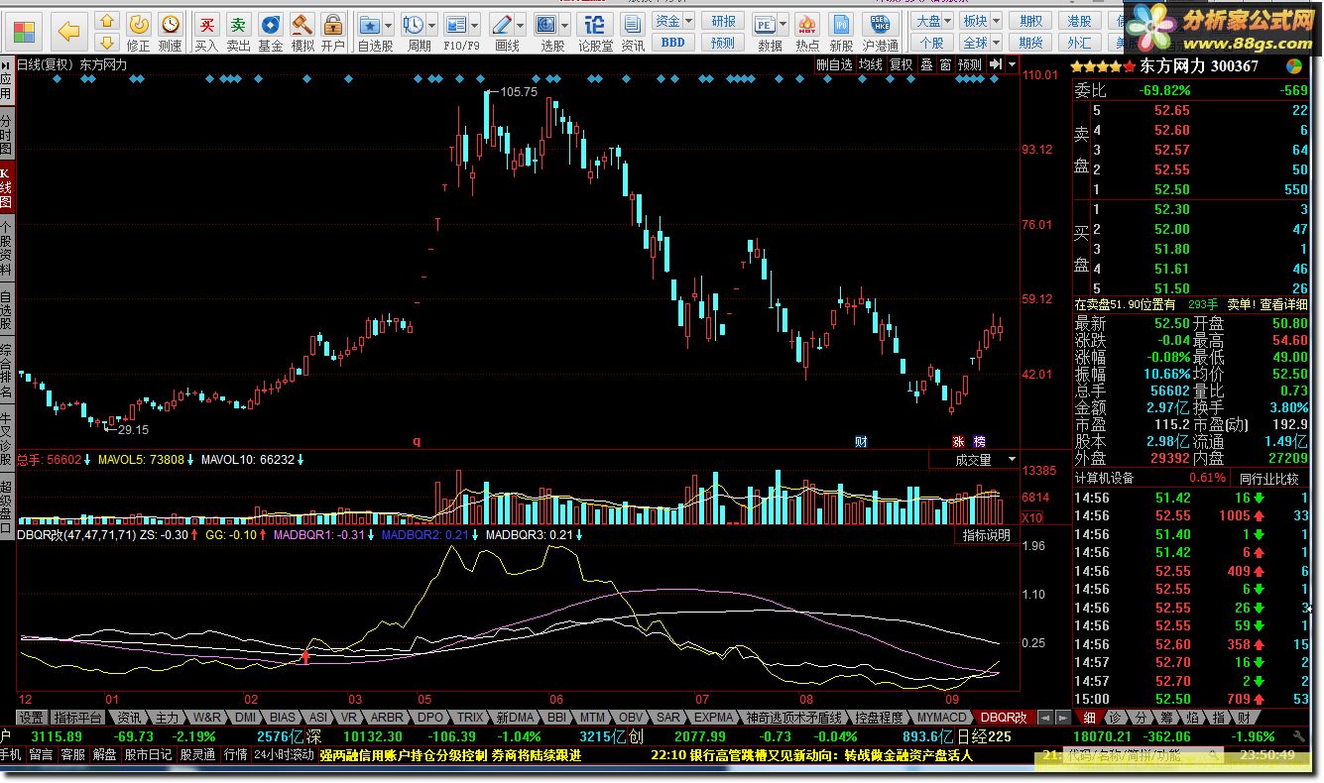The image size is (1324, 783).
Task: Open the 模拟 simulated trading gavel icon
Action: tap(302, 32)
